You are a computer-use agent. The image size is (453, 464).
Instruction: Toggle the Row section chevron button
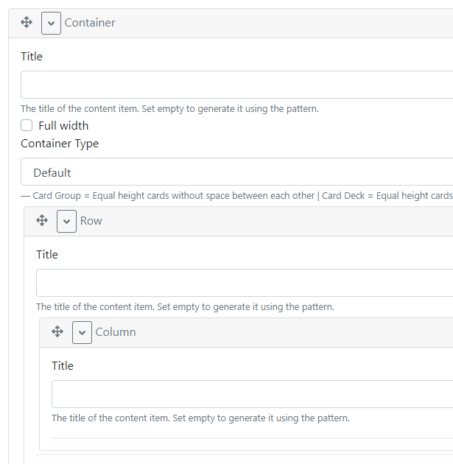pos(66,221)
